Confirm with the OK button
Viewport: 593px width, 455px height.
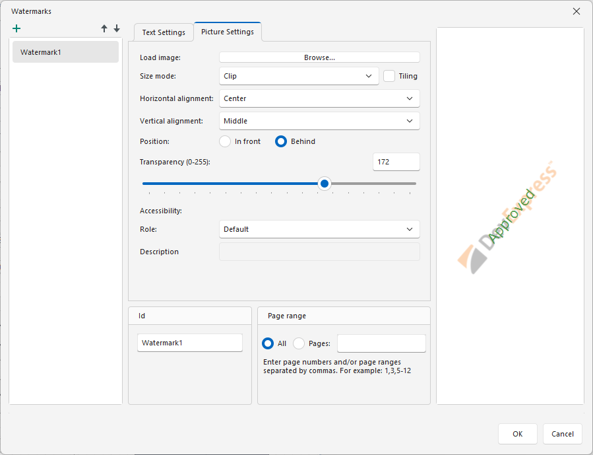[x=517, y=434]
